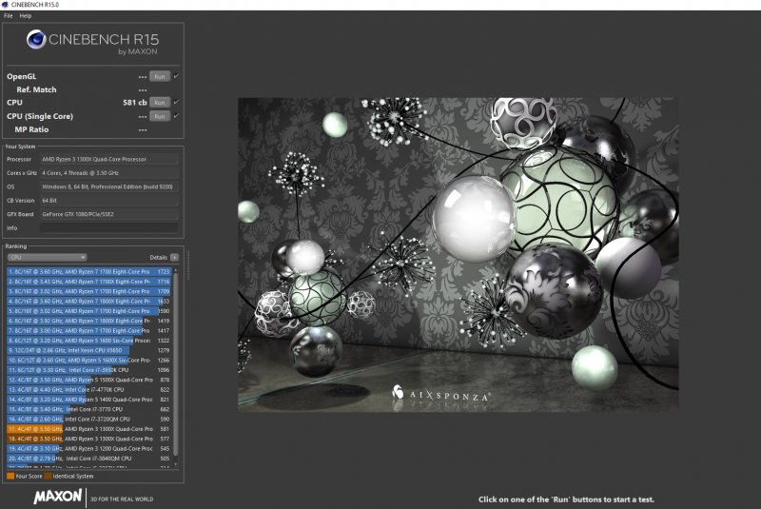Select ranking row 7 with score 1417
This screenshot has height=509, width=761.
click(88, 330)
